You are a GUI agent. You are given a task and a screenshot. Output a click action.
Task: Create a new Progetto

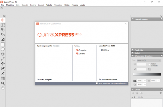(x=81, y=50)
